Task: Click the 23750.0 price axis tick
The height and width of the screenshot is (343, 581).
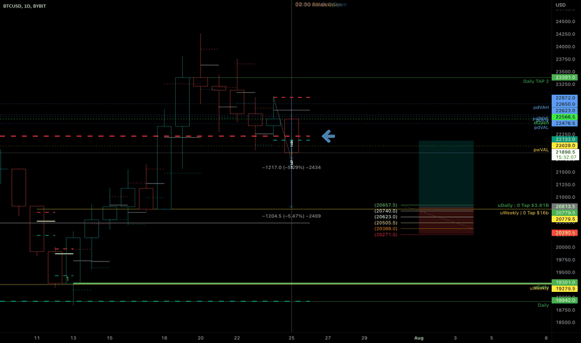Action: coord(565,59)
